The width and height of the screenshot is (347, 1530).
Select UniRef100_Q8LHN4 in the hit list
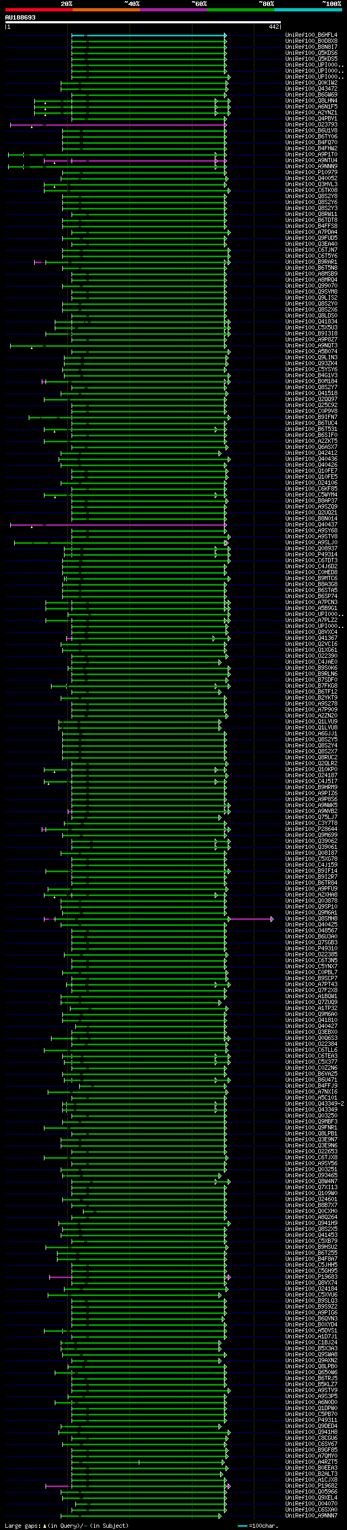point(311,101)
